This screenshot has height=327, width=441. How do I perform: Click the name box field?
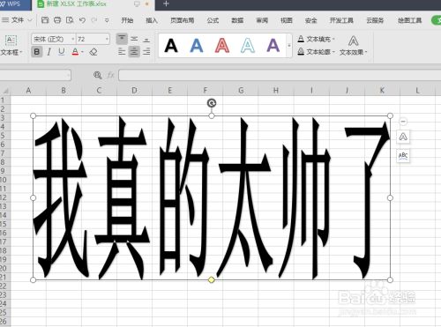(x=34, y=75)
